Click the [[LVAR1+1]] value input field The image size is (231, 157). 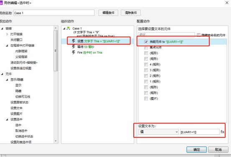(x=200, y=132)
